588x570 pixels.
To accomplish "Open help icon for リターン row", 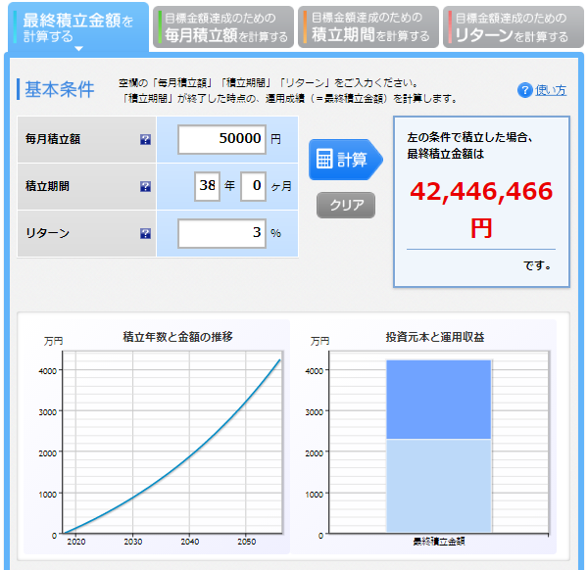I will (145, 233).
